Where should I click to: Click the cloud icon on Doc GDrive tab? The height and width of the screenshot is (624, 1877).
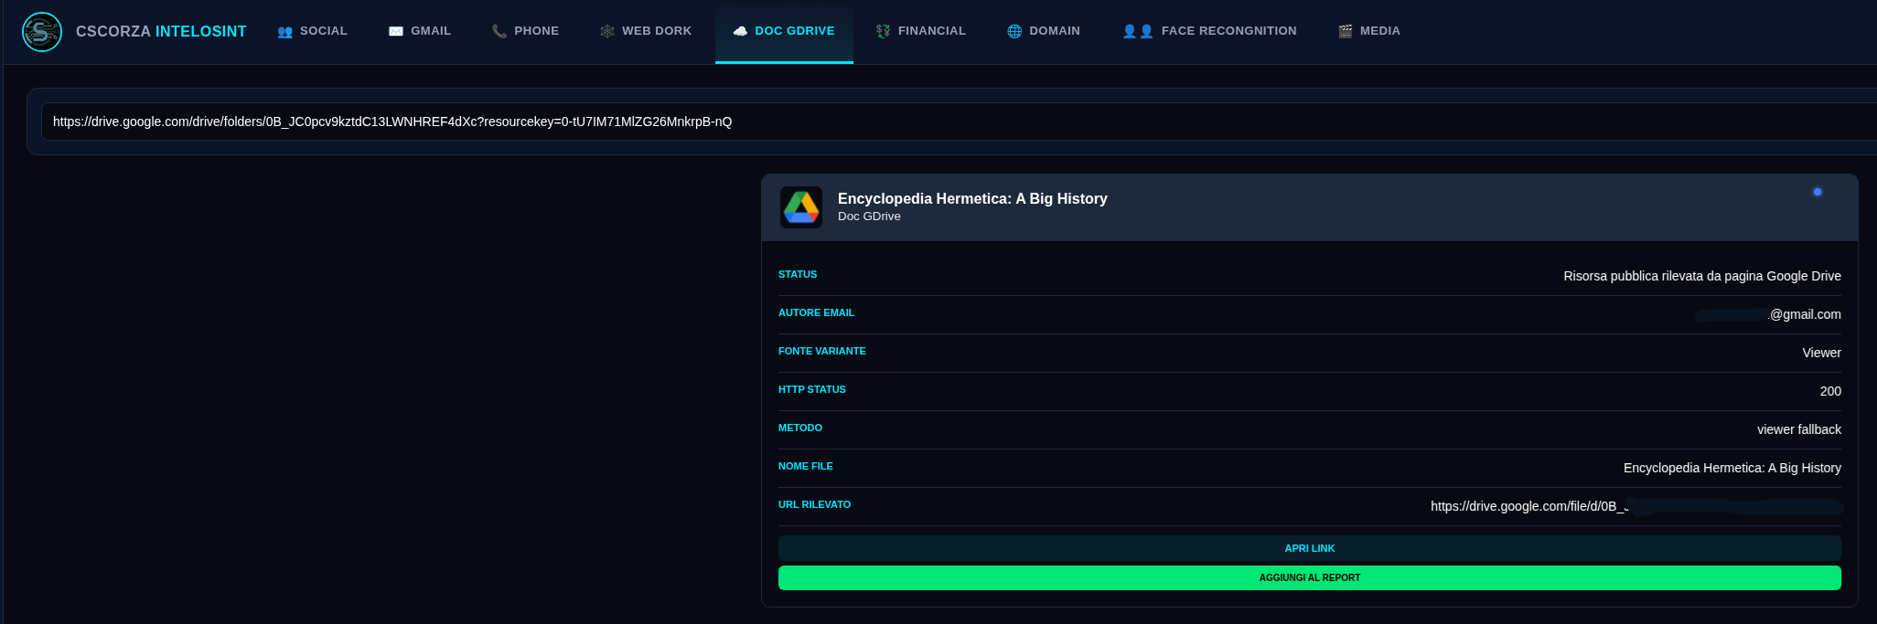[740, 31]
